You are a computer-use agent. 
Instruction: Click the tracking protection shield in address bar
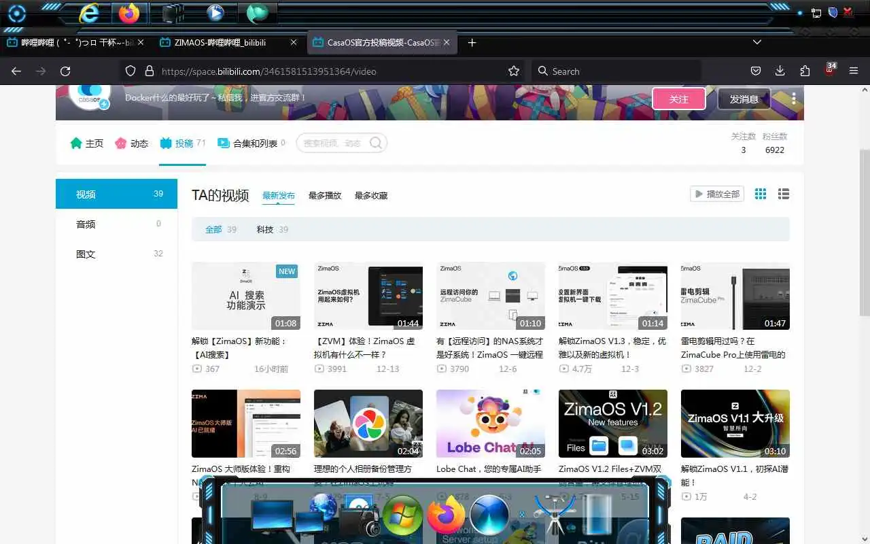pyautogui.click(x=130, y=71)
